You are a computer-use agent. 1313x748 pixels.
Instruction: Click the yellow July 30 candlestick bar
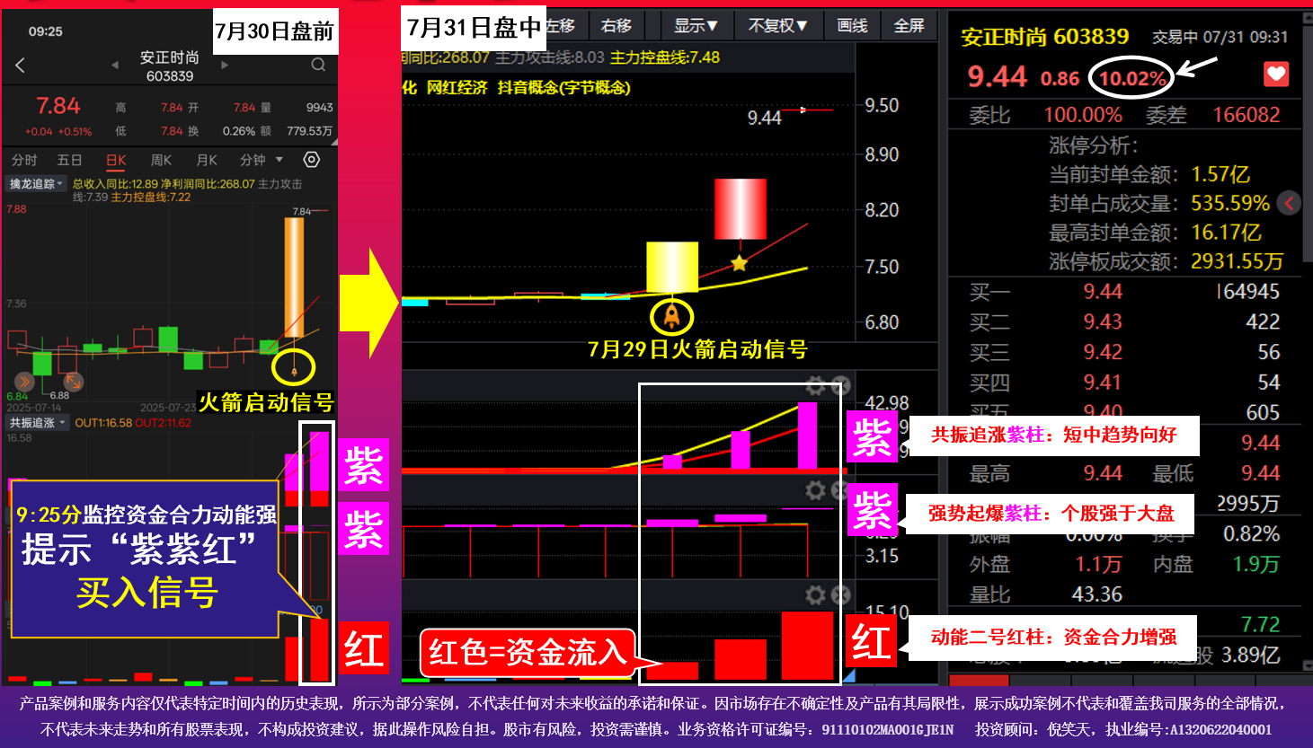[672, 267]
